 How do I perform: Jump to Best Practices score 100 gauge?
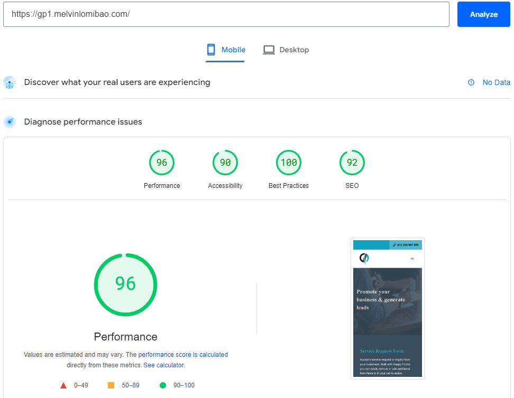point(289,163)
